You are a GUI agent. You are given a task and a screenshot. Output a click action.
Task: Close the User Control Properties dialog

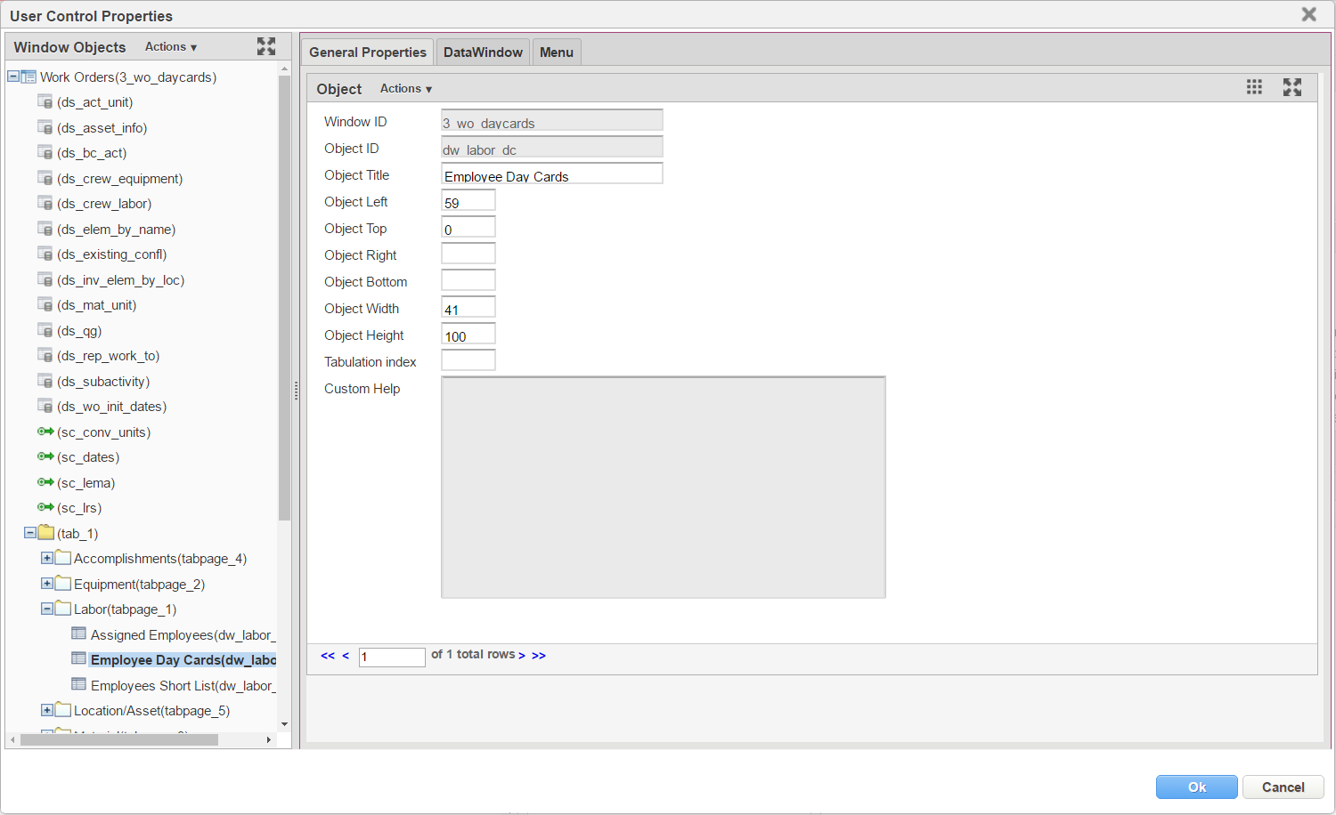[x=1308, y=14]
